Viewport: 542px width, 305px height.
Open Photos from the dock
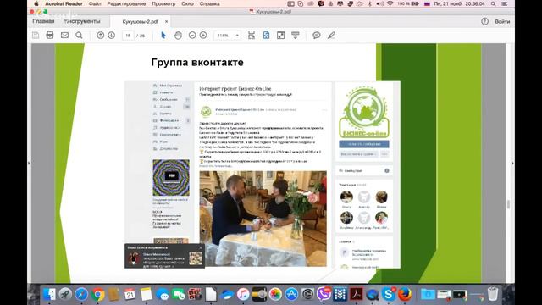click(275, 294)
